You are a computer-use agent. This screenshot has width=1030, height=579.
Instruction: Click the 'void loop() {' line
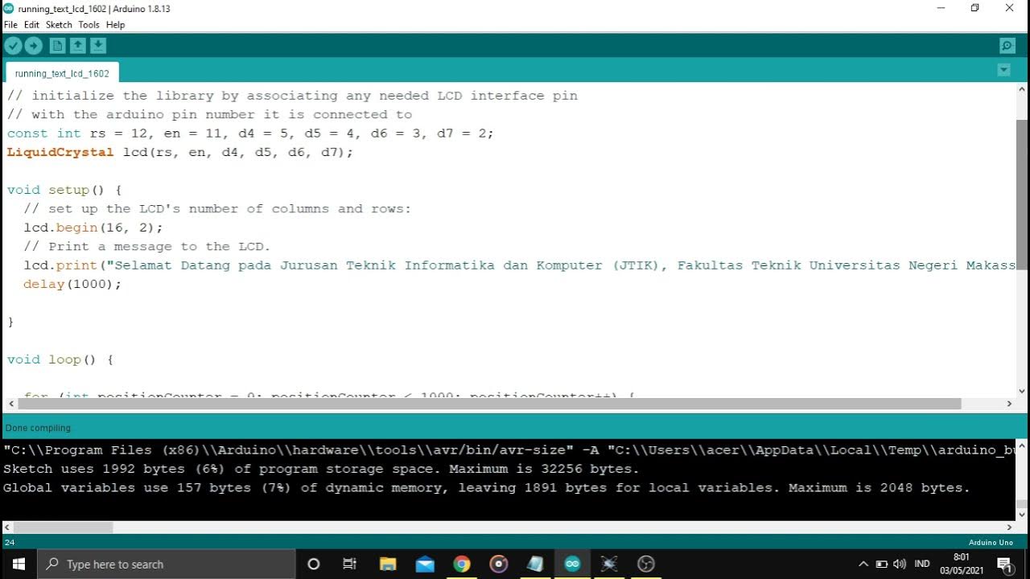tap(60, 359)
